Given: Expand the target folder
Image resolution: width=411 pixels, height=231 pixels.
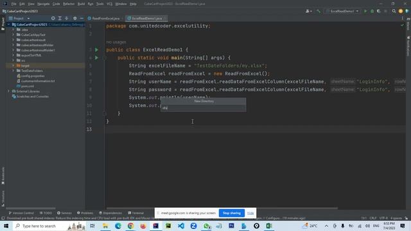Looking at the screenshot, I should click(13, 65).
